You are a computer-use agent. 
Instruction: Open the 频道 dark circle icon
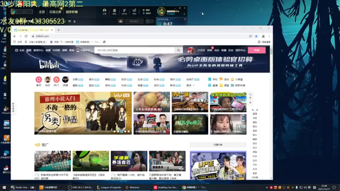click(65, 79)
